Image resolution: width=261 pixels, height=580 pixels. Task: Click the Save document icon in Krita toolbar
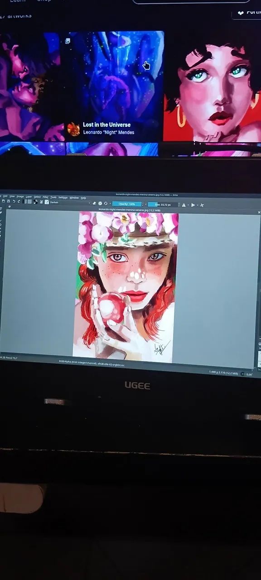pos(9,201)
